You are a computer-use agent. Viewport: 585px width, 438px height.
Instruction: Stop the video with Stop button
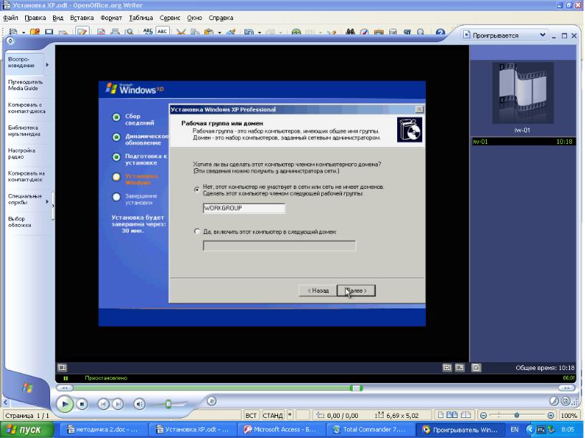click(x=82, y=404)
